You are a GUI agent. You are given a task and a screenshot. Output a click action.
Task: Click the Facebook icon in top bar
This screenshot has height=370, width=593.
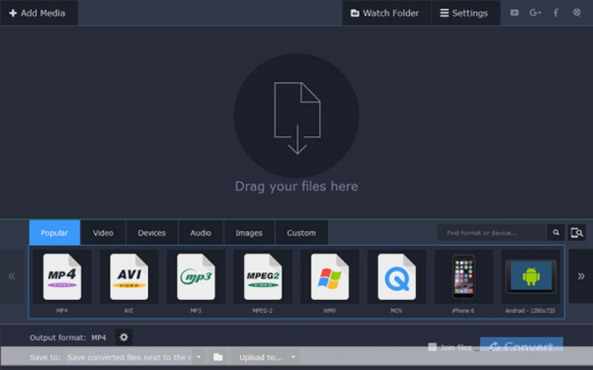(x=556, y=13)
